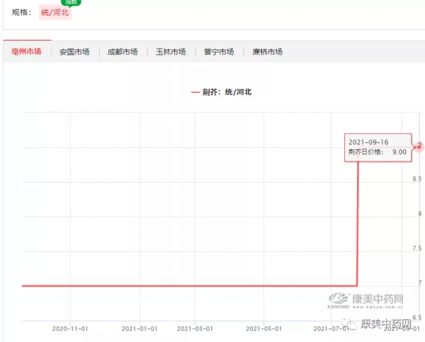The image size is (425, 342).
Task: Open the 廉桥市场 tab
Action: (267, 52)
